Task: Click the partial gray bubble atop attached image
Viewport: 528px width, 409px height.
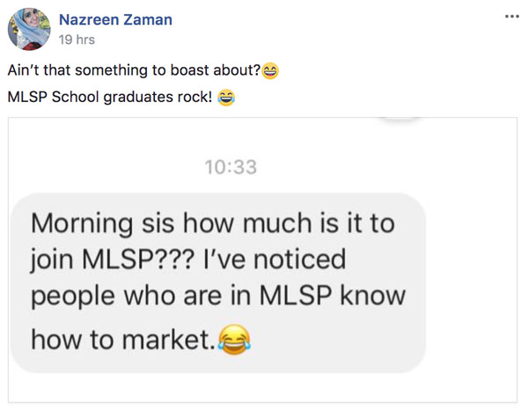Action: [x=399, y=119]
